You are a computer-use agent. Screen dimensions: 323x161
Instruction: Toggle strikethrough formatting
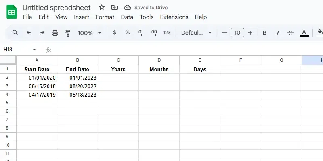click(x=291, y=33)
